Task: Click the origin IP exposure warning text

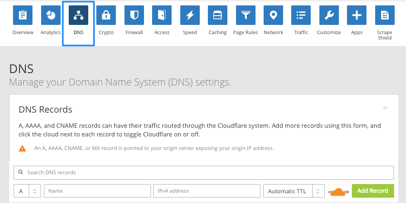Action: [154, 148]
